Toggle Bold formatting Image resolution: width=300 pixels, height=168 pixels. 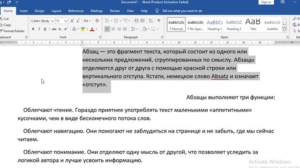[x=33, y=29]
